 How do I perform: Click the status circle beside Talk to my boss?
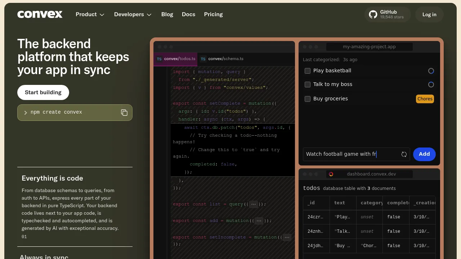(x=431, y=85)
